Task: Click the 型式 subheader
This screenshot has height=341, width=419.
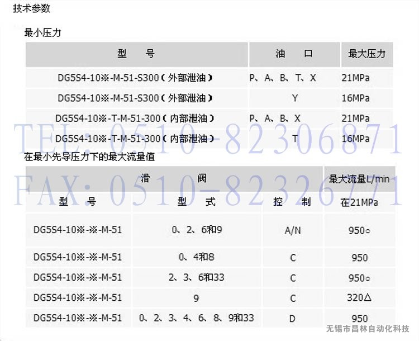Action: tap(196, 202)
